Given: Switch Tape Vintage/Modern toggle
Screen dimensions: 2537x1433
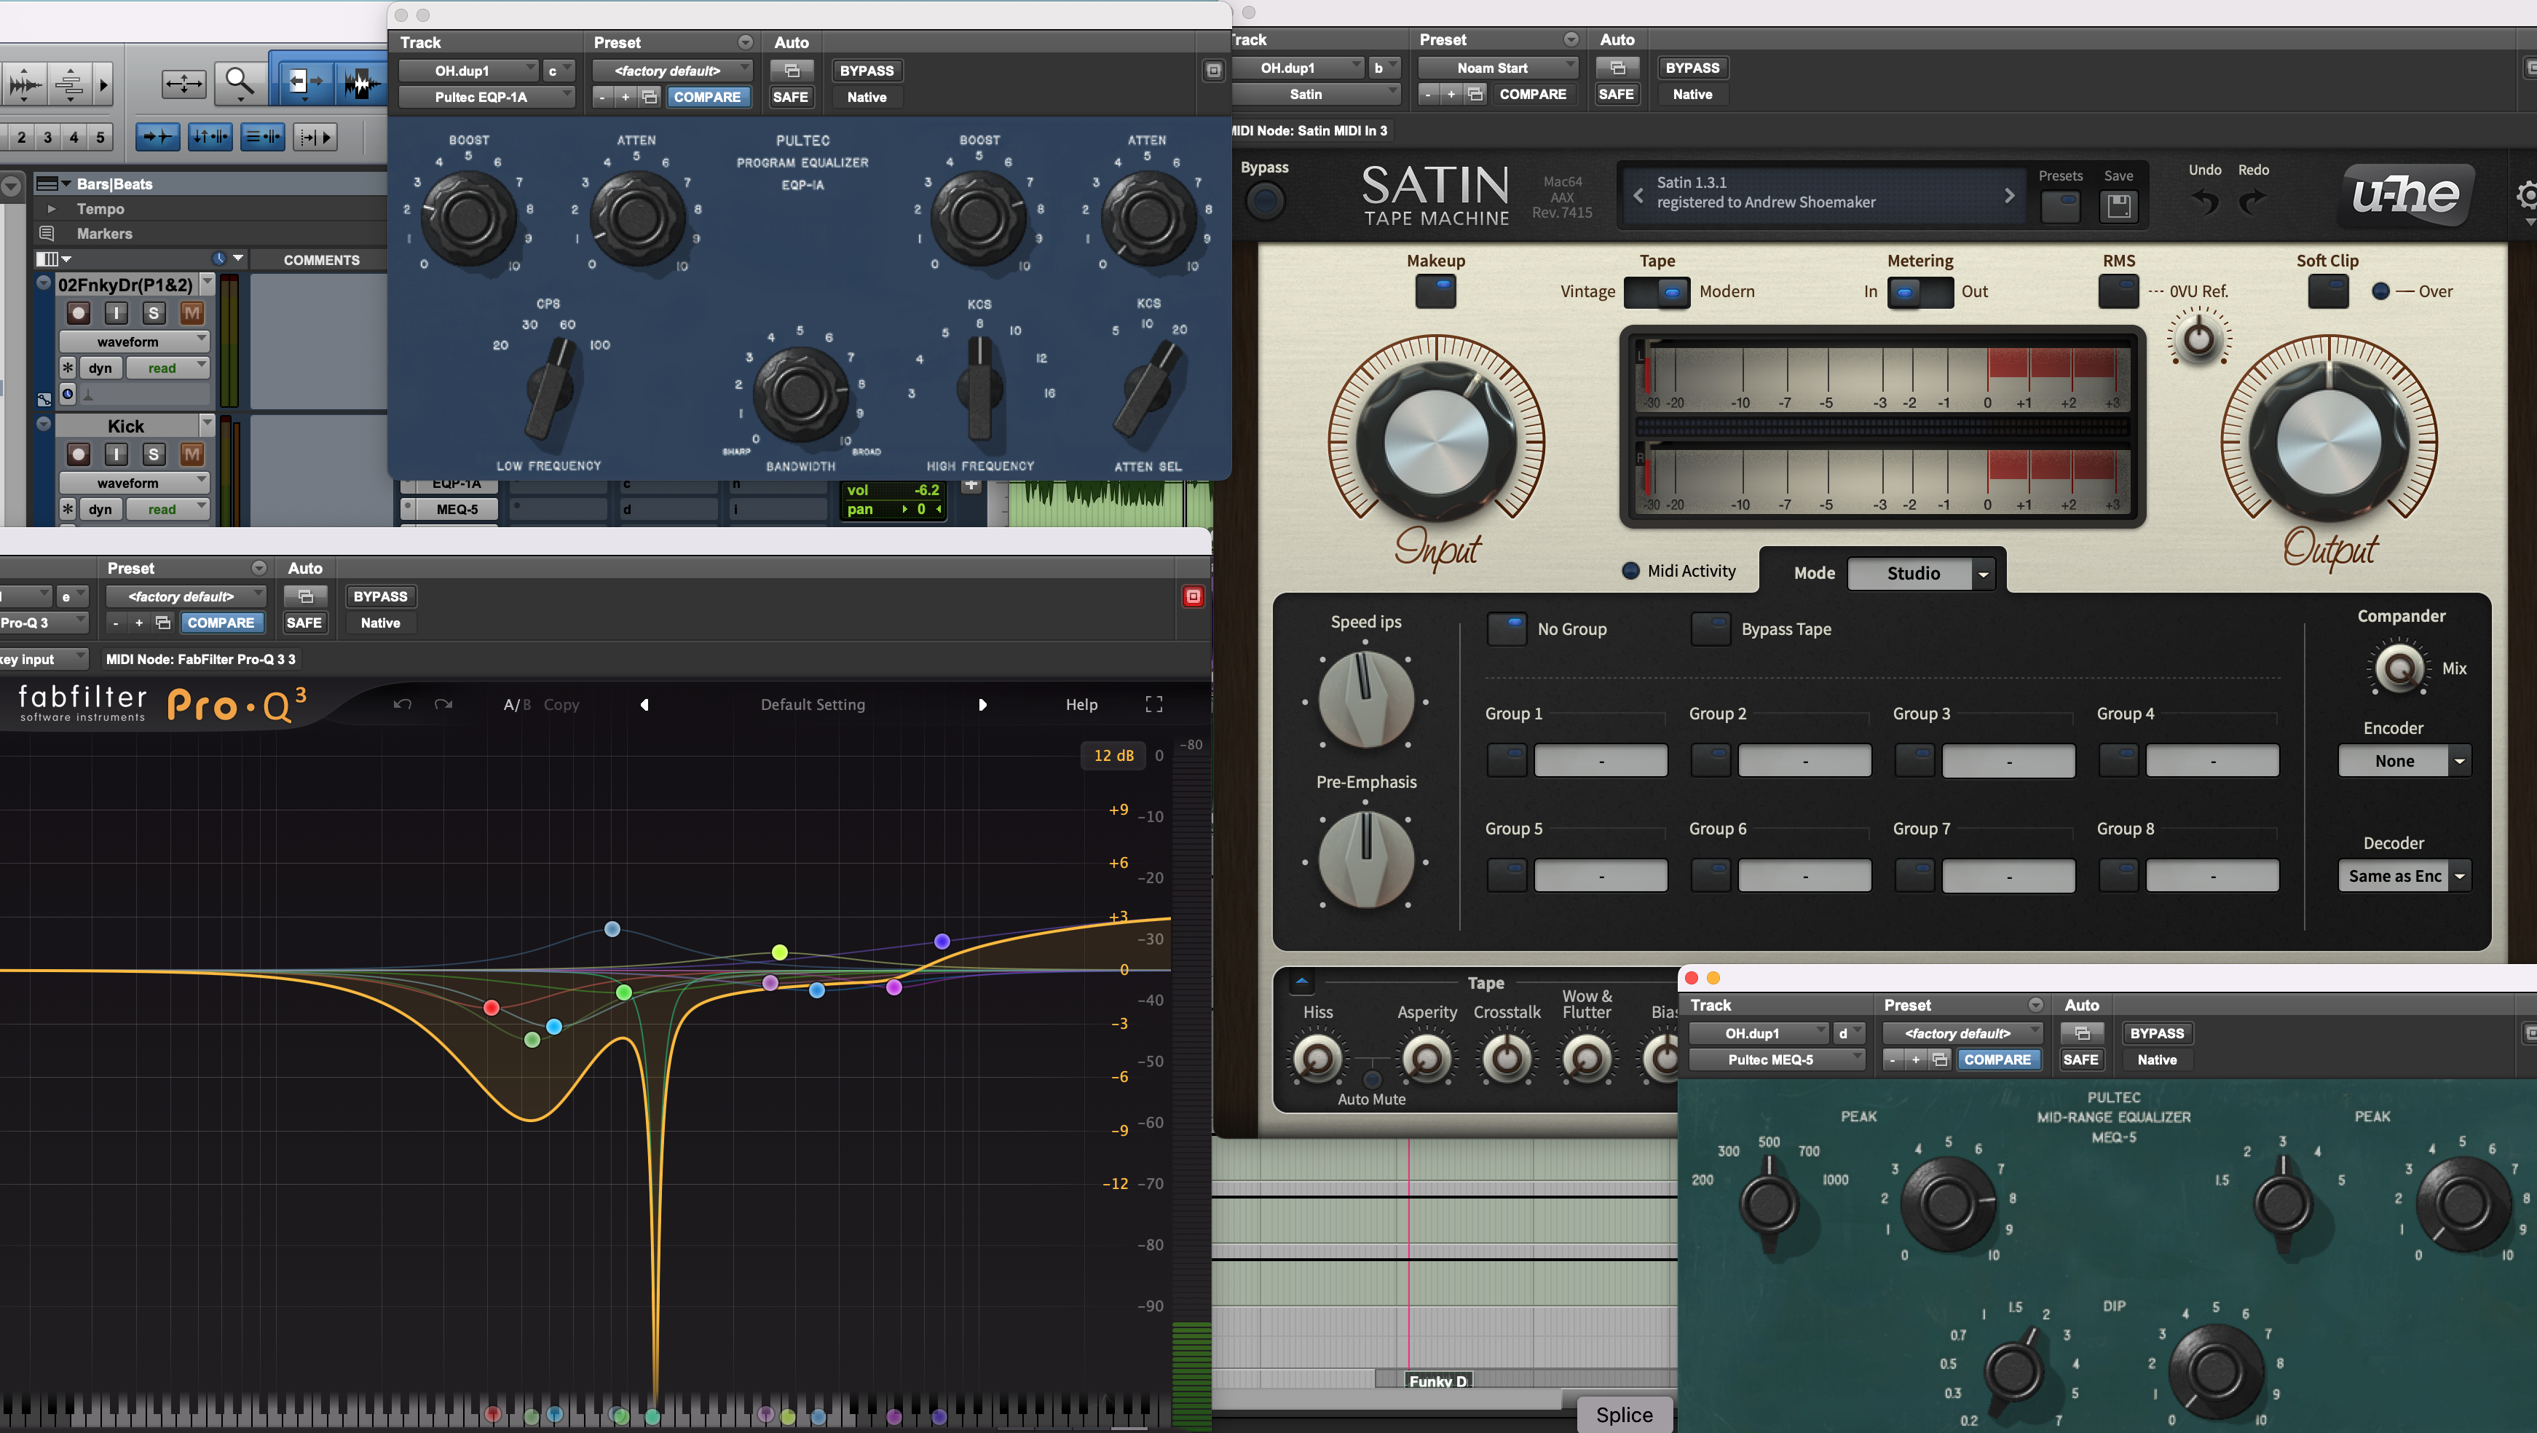Looking at the screenshot, I should point(1657,291).
